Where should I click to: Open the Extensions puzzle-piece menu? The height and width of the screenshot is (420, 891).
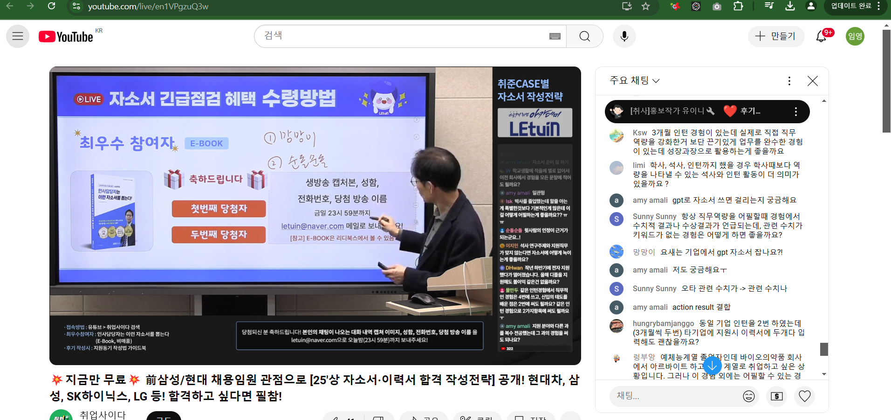coord(738,7)
